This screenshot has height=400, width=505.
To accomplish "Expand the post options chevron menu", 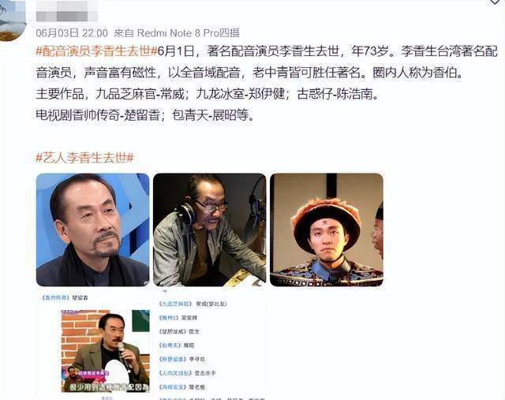I will tap(495, 2).
